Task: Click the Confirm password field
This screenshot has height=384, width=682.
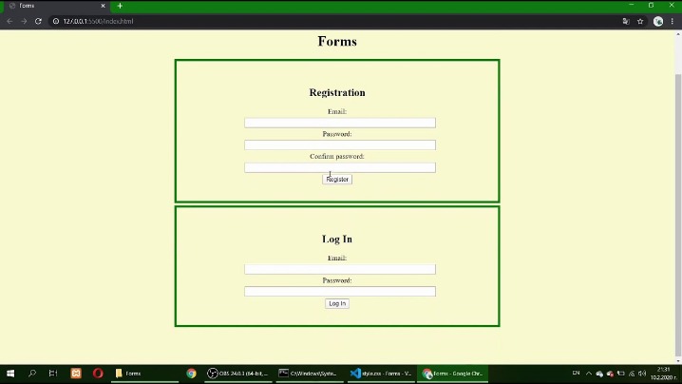Action: (x=339, y=167)
